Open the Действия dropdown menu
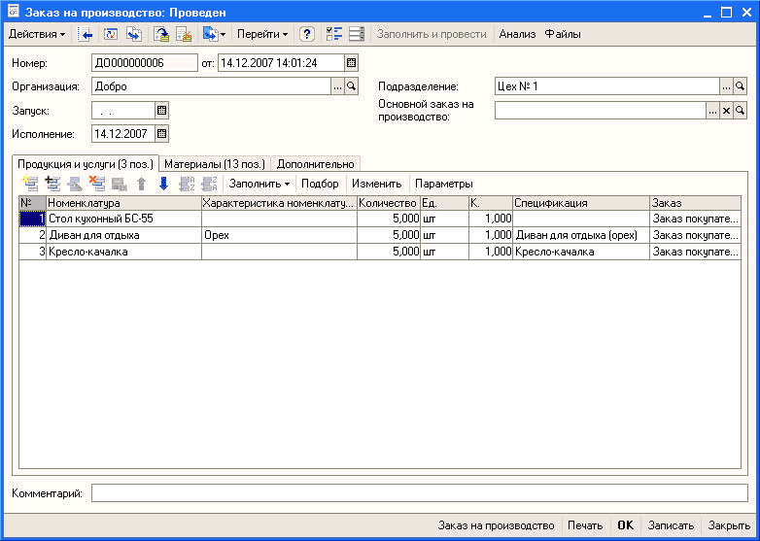The height and width of the screenshot is (541, 760). 37,34
